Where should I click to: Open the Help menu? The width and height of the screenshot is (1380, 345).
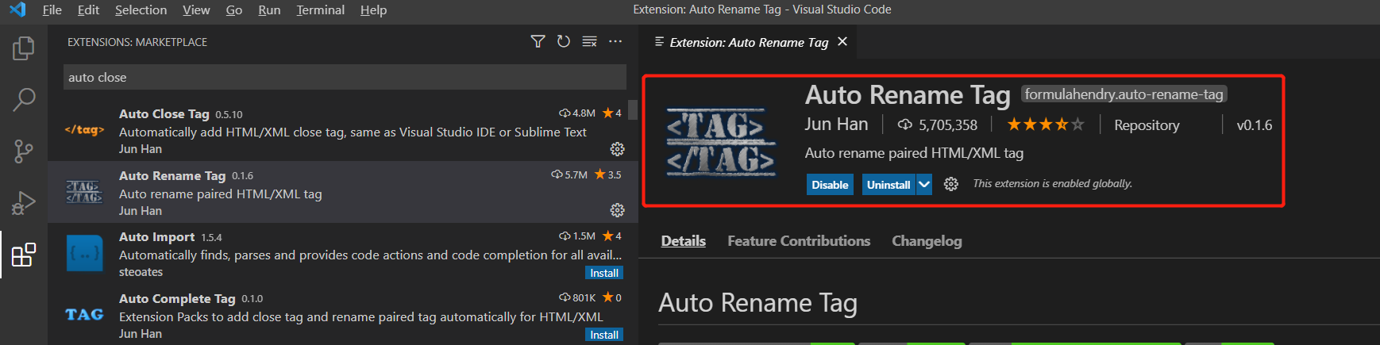click(373, 10)
